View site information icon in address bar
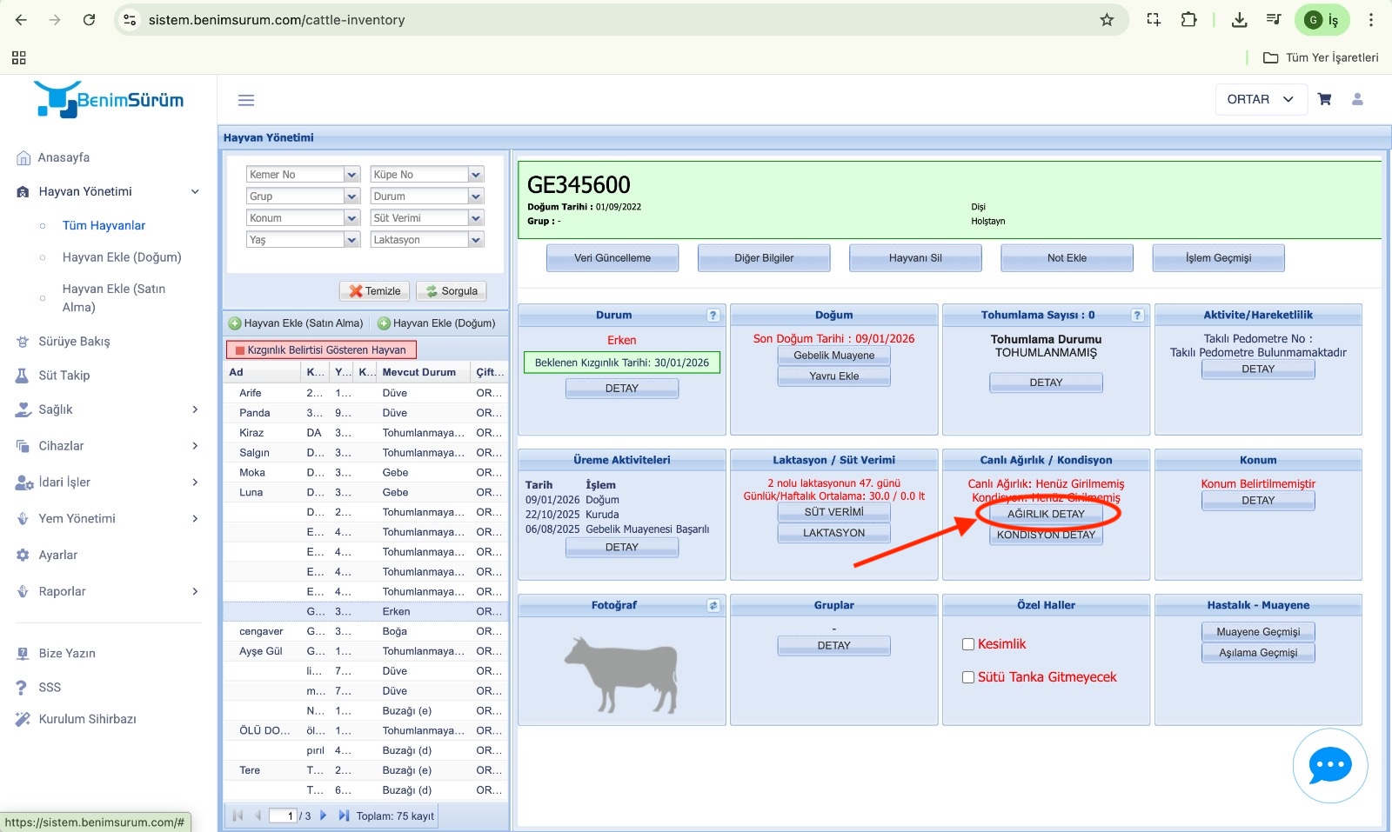The height and width of the screenshot is (832, 1392). [x=130, y=19]
